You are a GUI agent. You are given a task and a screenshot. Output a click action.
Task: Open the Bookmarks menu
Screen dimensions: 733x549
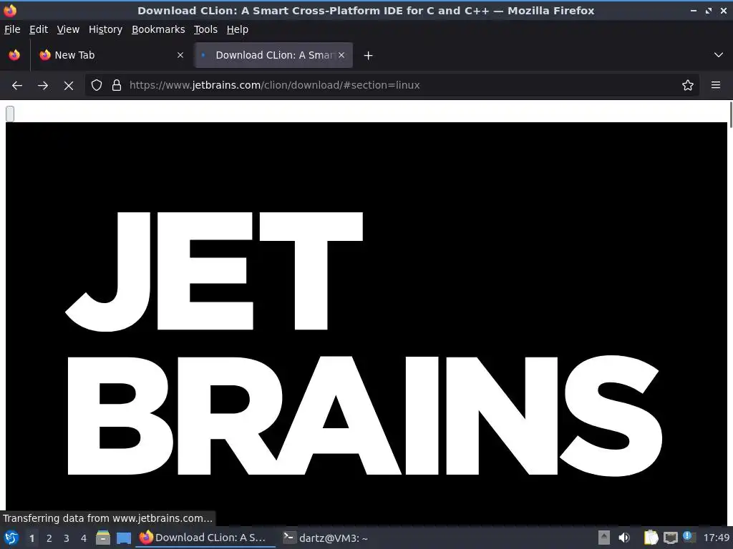(158, 29)
